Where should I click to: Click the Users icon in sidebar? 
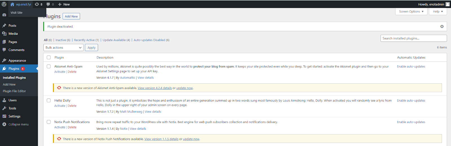[x=4, y=100]
